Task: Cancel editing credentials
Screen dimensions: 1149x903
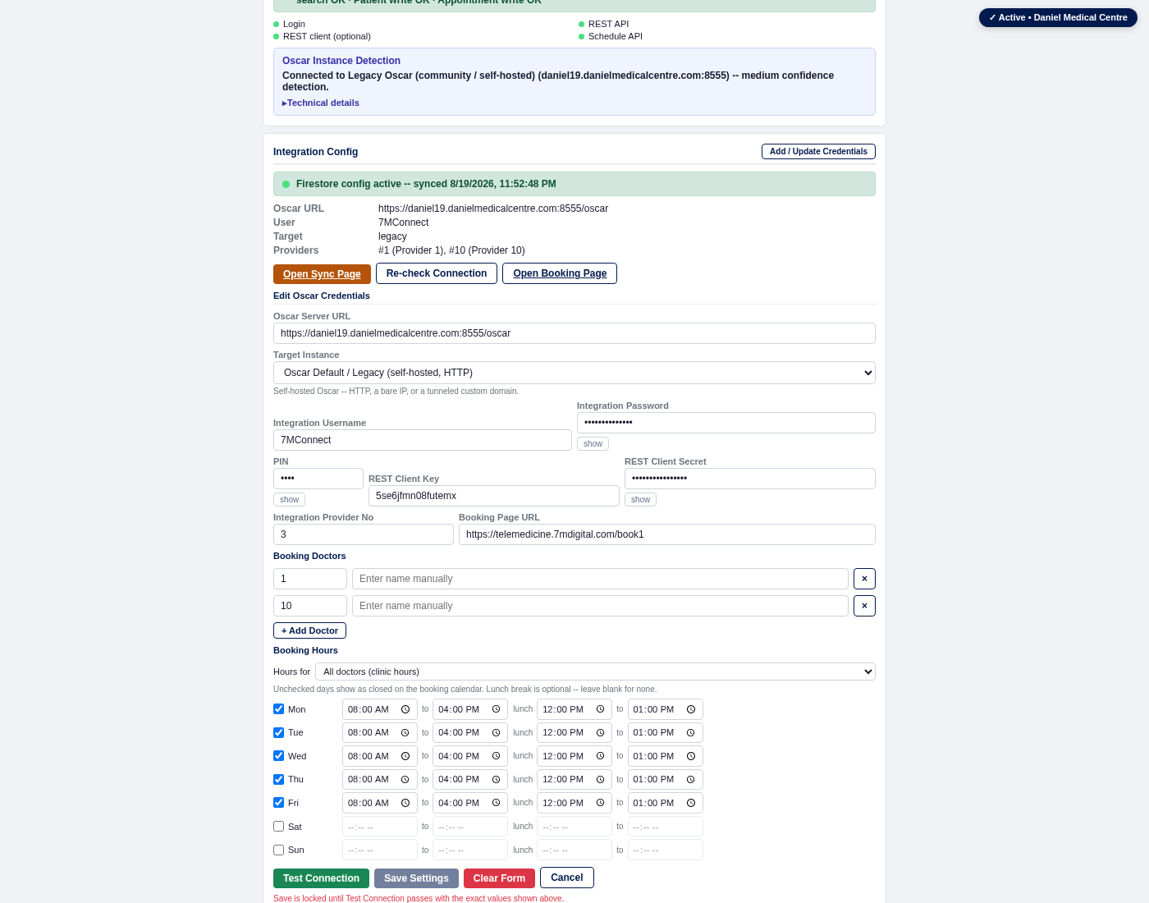Action: point(567,878)
